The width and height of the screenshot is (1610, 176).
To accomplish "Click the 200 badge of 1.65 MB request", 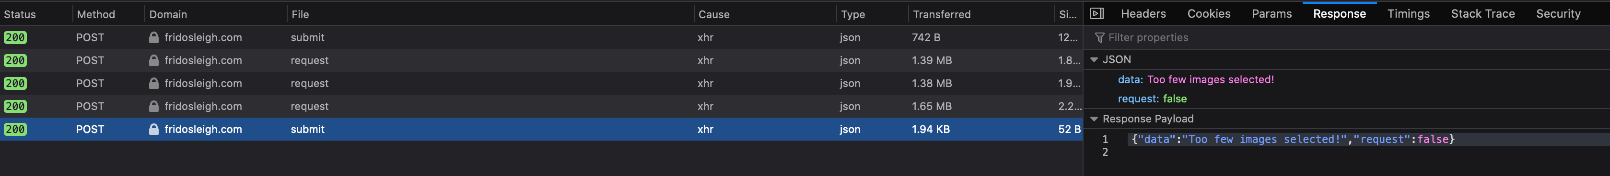I will (x=15, y=106).
